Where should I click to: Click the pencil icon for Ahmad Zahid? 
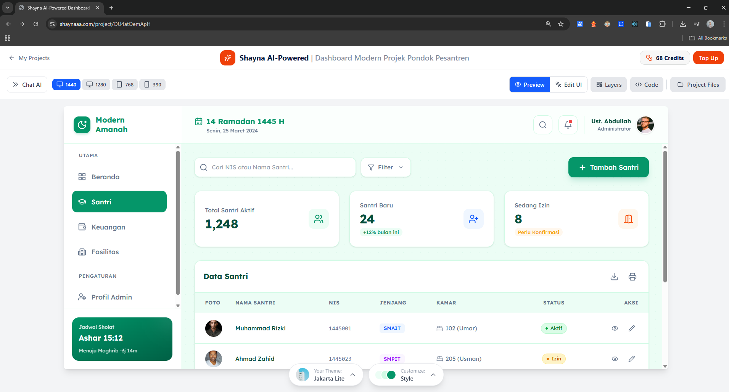(631, 359)
